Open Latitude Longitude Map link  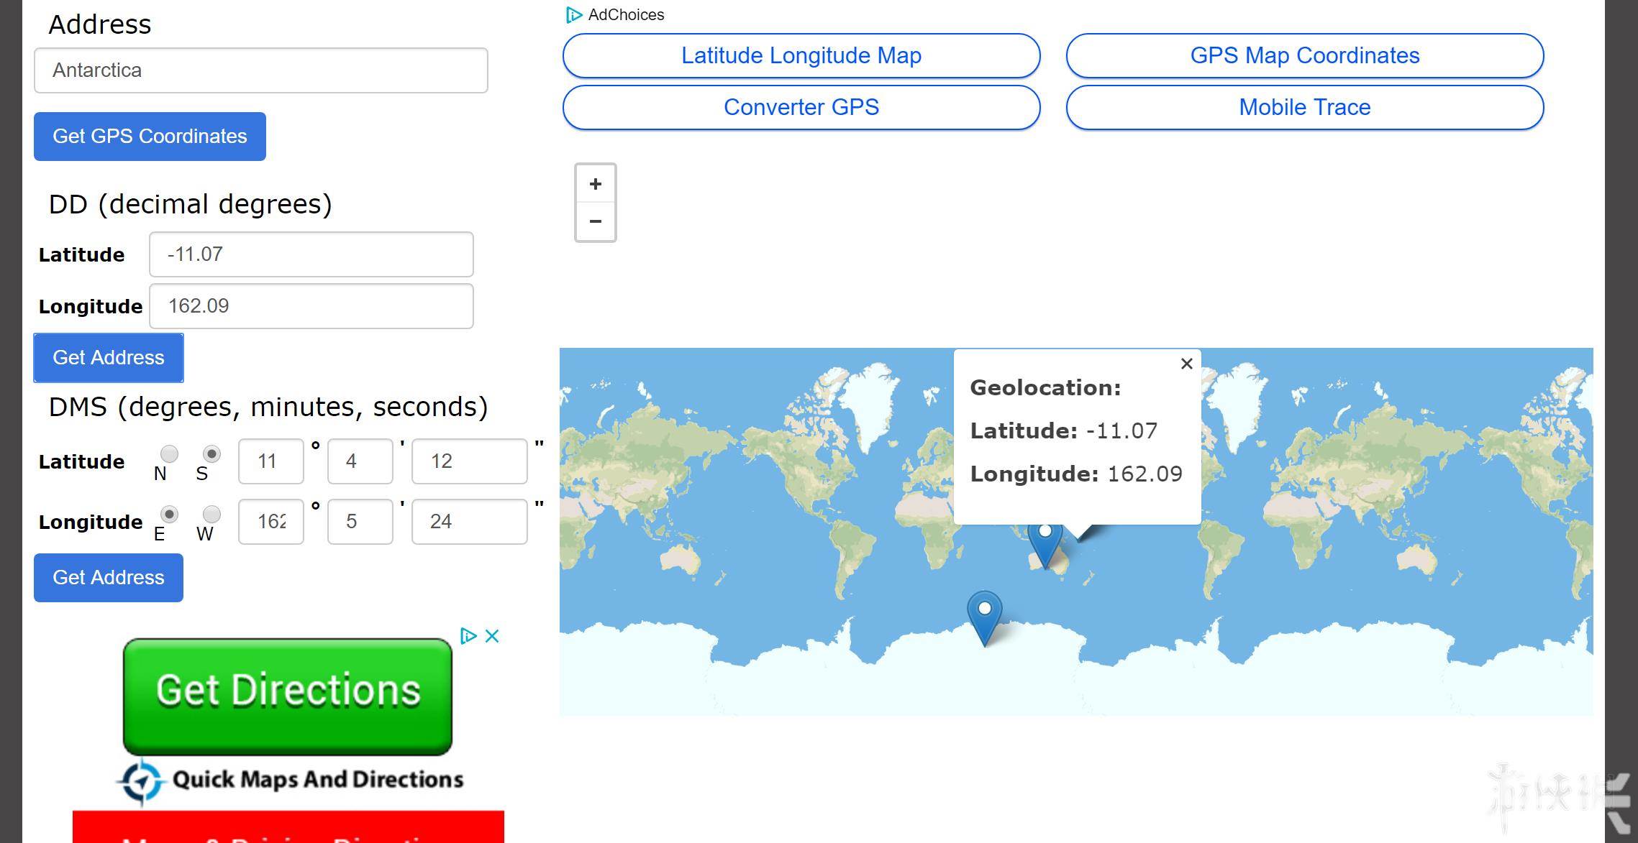pos(801,55)
